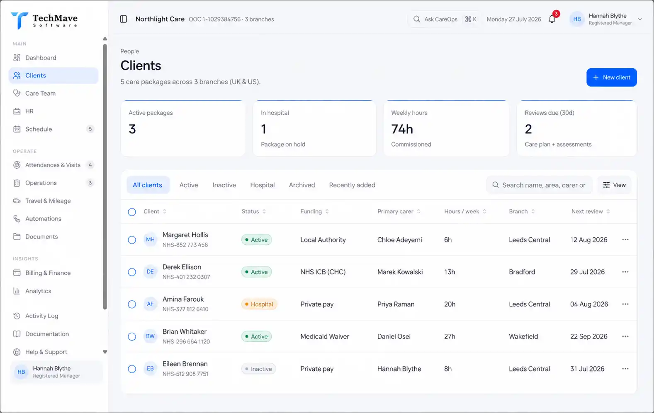Open the View options button
Screen dimensions: 654x413
614,185
